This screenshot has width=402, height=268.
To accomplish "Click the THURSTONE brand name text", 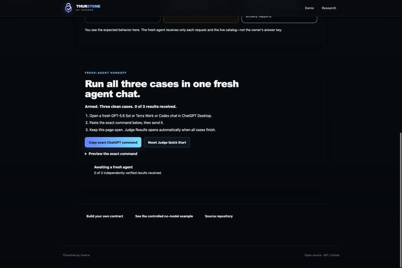I will coord(88,6).
